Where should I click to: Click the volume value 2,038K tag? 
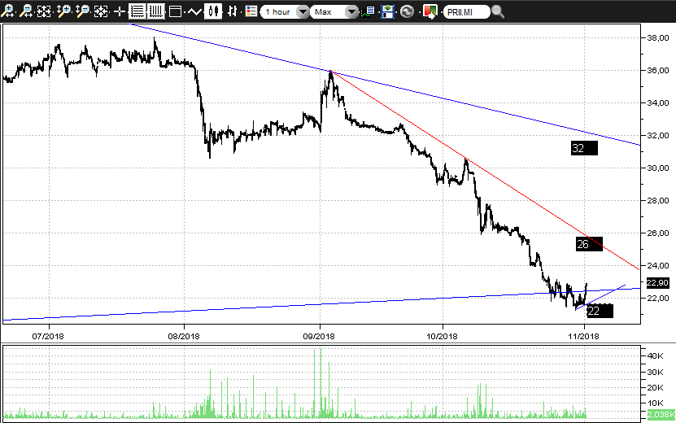[661, 414]
